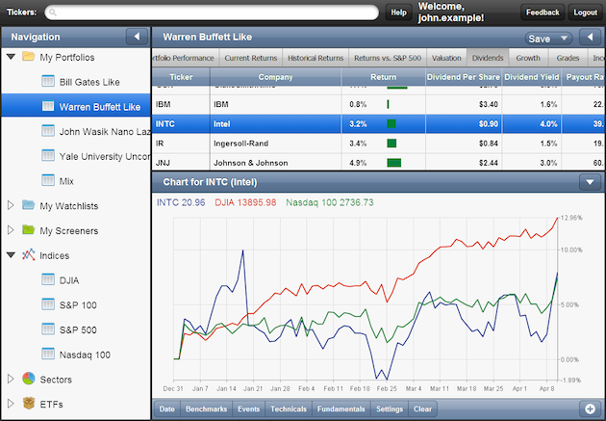Click the Warren Buffett Like table icon

coord(48,106)
